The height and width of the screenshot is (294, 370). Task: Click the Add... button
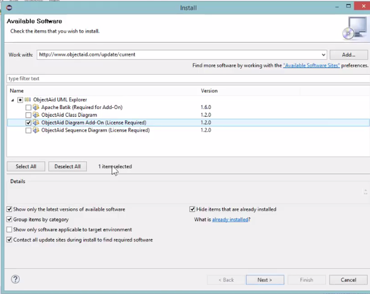pyautogui.click(x=348, y=55)
